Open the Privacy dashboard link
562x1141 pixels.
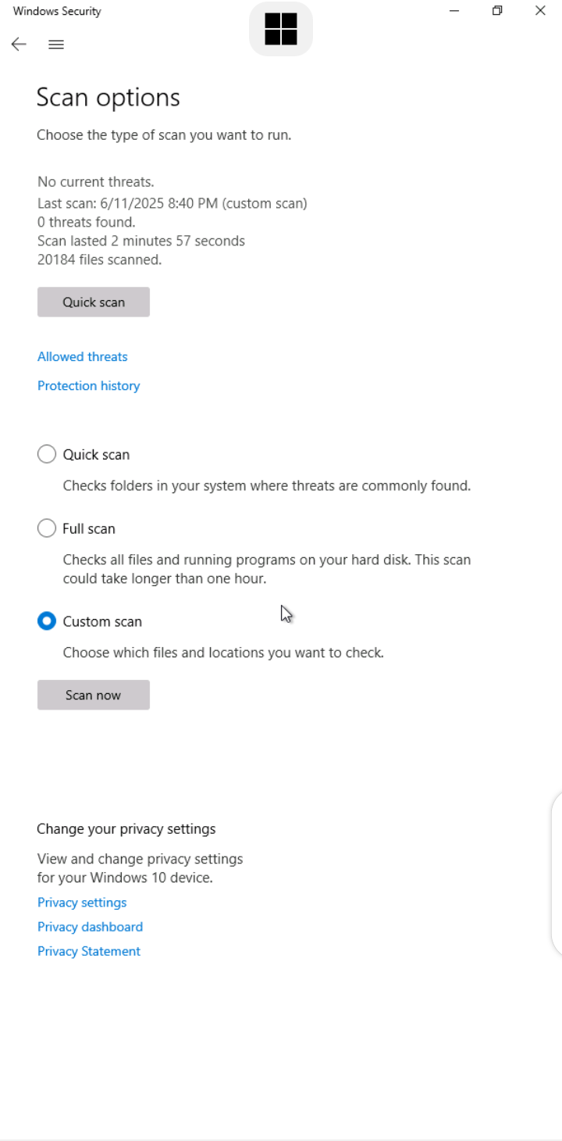click(x=91, y=926)
